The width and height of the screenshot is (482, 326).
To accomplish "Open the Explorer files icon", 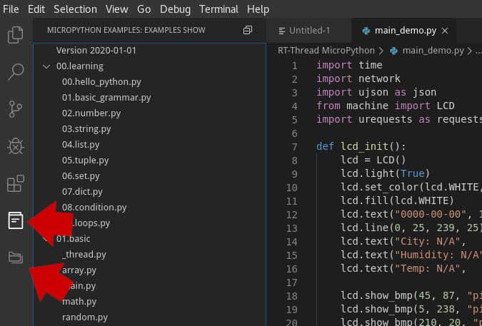I will (15, 35).
